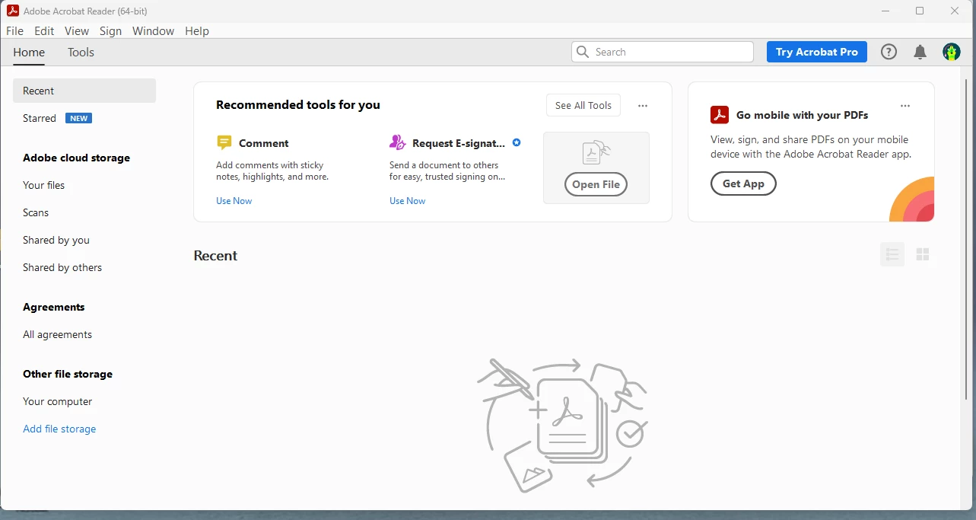Click the Go mobile with your PDFs heading
This screenshot has height=520, width=976.
pos(802,115)
